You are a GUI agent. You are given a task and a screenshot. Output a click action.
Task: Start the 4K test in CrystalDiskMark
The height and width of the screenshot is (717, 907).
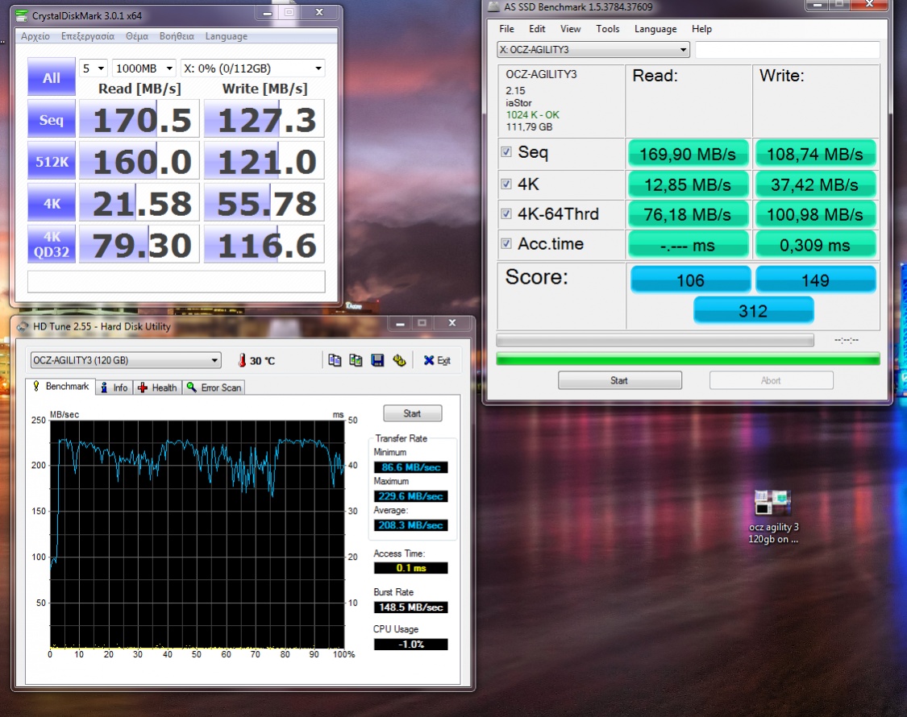click(52, 203)
